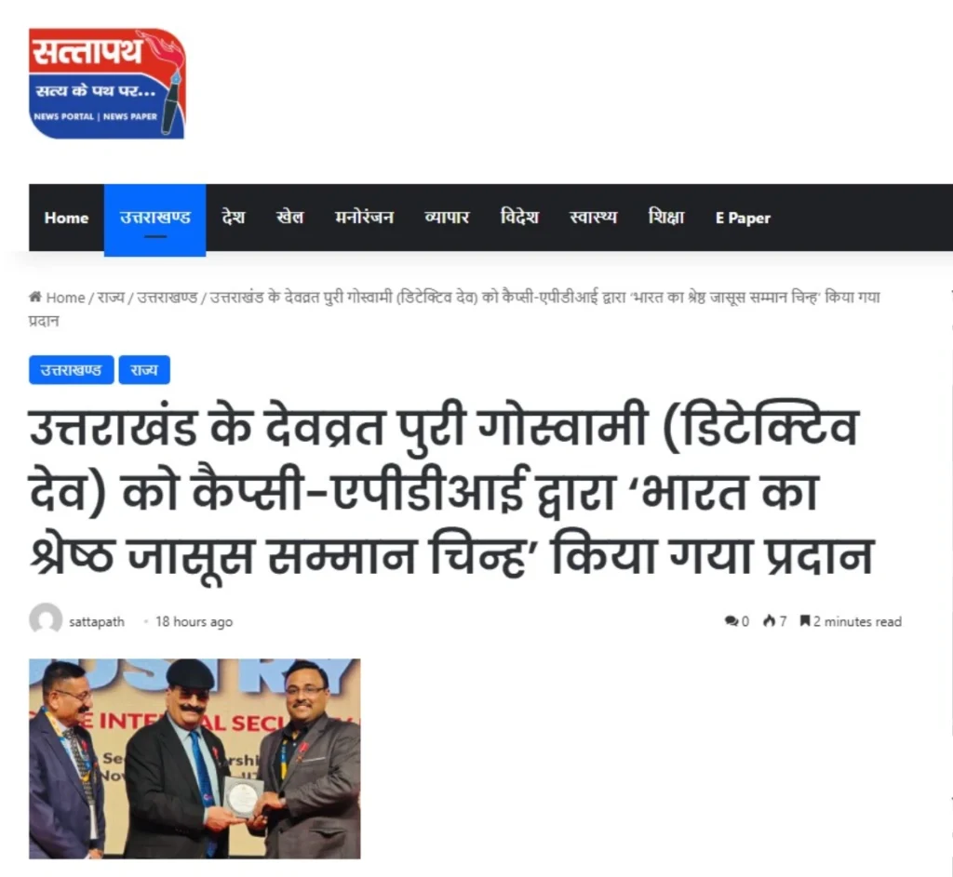Open the देश menu item

coord(234,218)
